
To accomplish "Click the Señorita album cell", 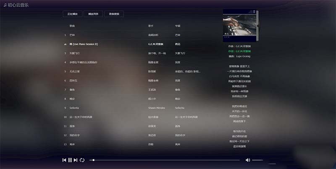I will coord(180,108).
